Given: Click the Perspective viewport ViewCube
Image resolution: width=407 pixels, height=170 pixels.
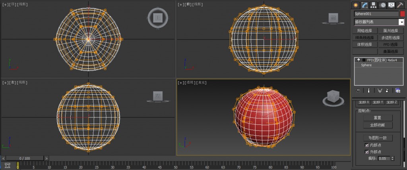Looking at the screenshot, I should tap(333, 98).
